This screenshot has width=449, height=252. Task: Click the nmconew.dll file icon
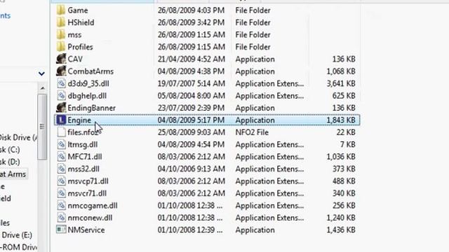pyautogui.click(x=61, y=218)
